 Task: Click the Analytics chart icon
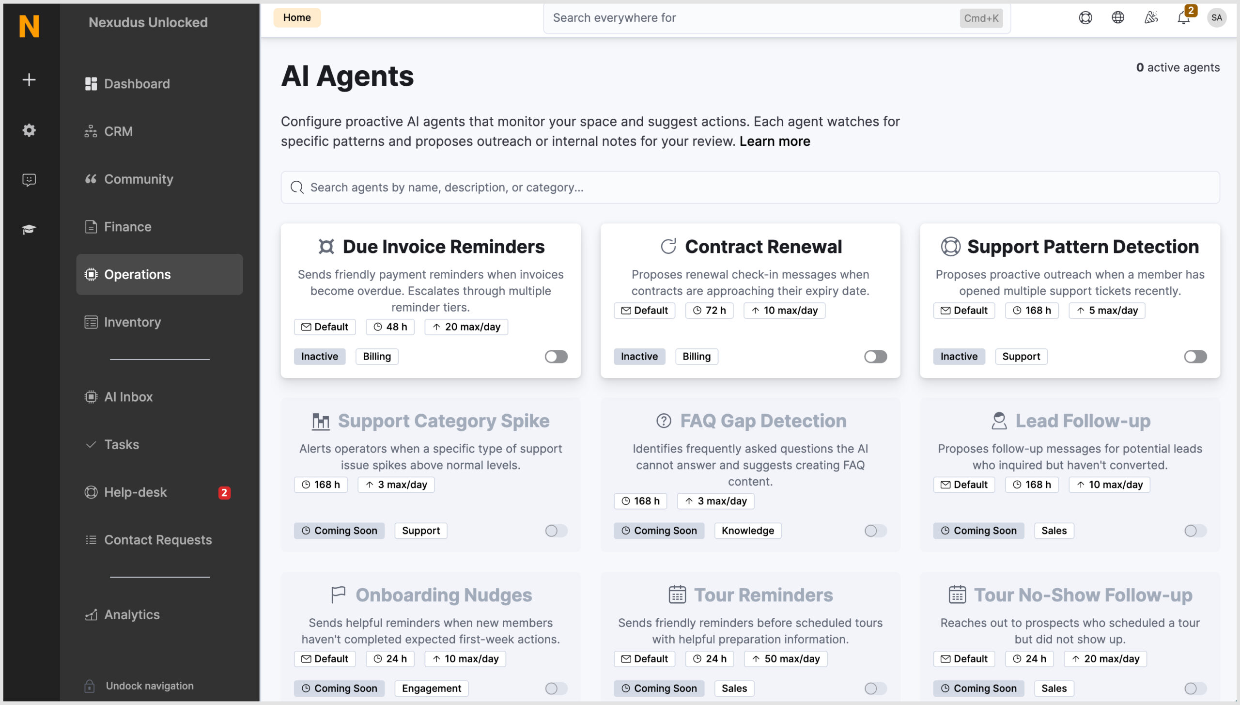coord(91,614)
